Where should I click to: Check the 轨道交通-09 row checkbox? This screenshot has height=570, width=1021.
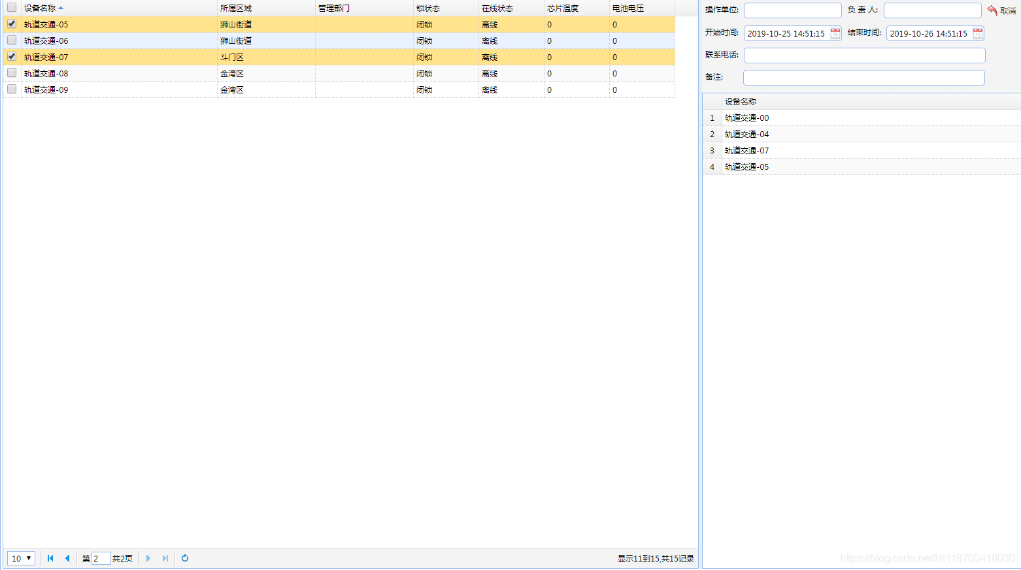pyautogui.click(x=12, y=89)
